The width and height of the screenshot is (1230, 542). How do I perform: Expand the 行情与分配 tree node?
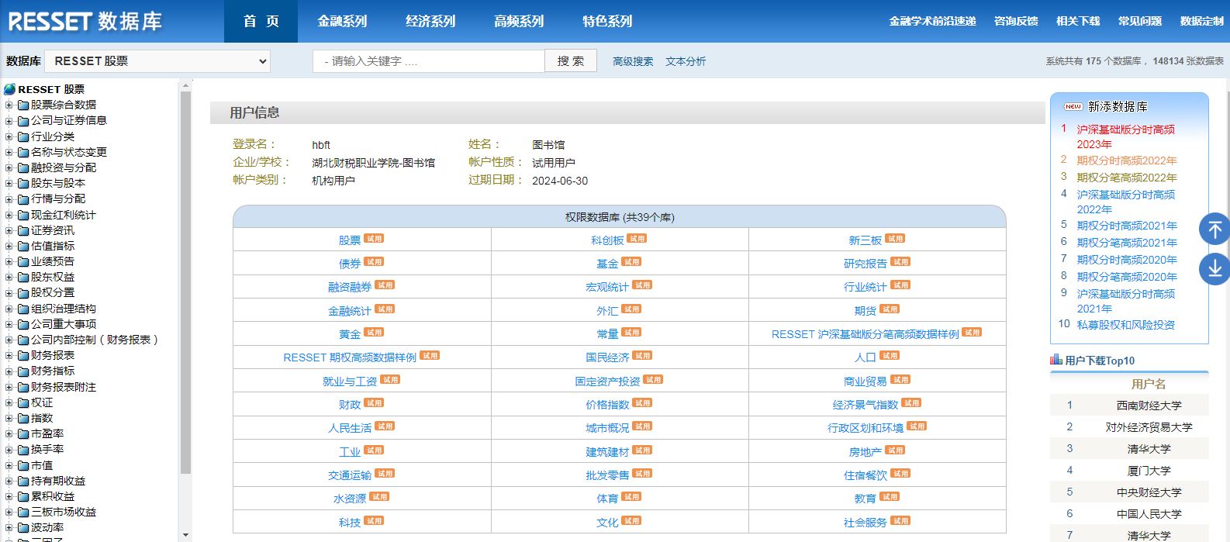[x=9, y=199]
